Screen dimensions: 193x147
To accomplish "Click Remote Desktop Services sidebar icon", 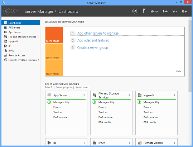I will (x=6, y=60).
